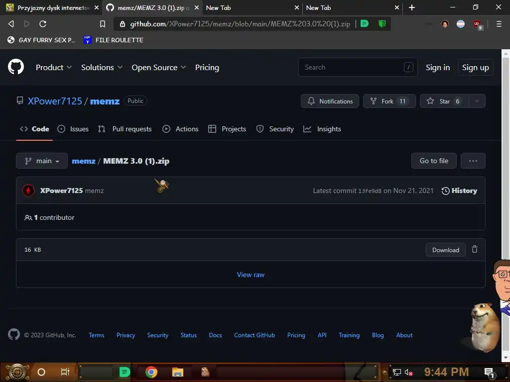Open the browser hamburger menu
Image resolution: width=510 pixels, height=382 pixels.
(499, 24)
